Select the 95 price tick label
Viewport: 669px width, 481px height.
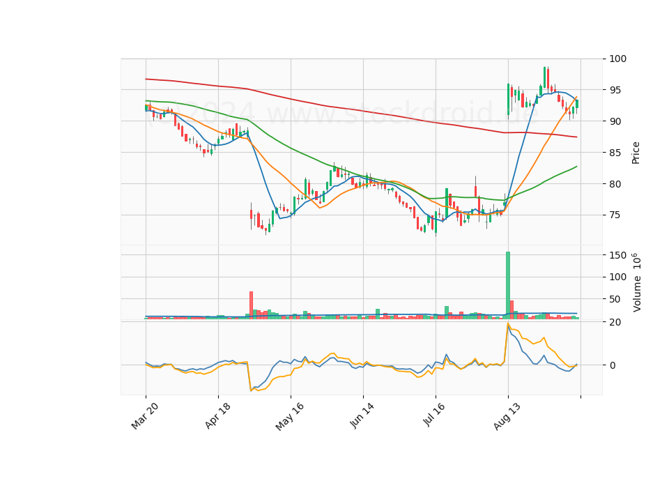[615, 90]
